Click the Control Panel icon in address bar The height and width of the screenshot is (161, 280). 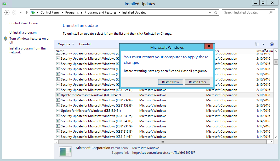coord(33,13)
